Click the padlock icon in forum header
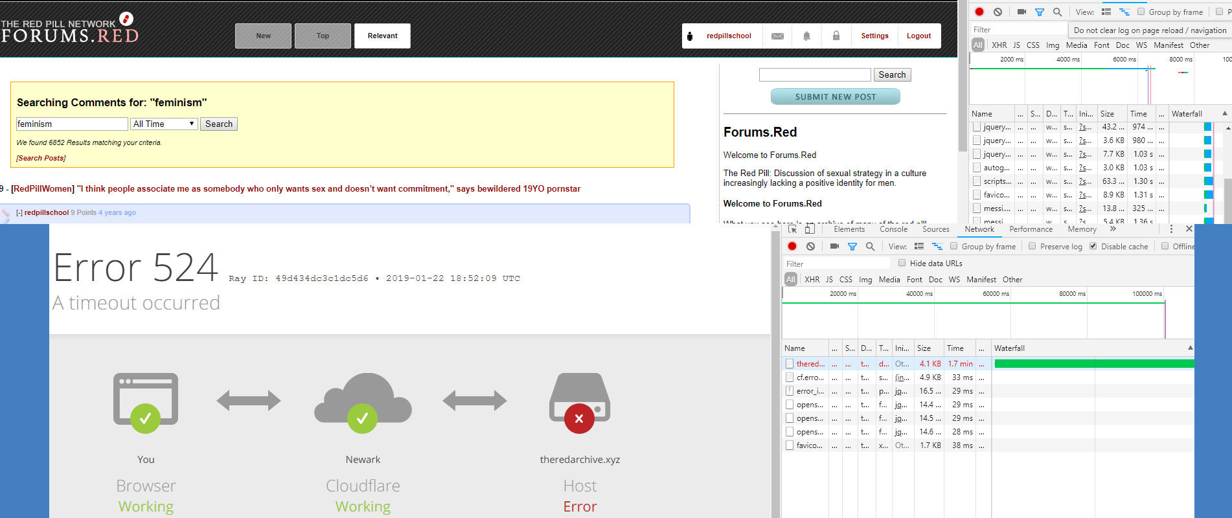 tap(836, 36)
